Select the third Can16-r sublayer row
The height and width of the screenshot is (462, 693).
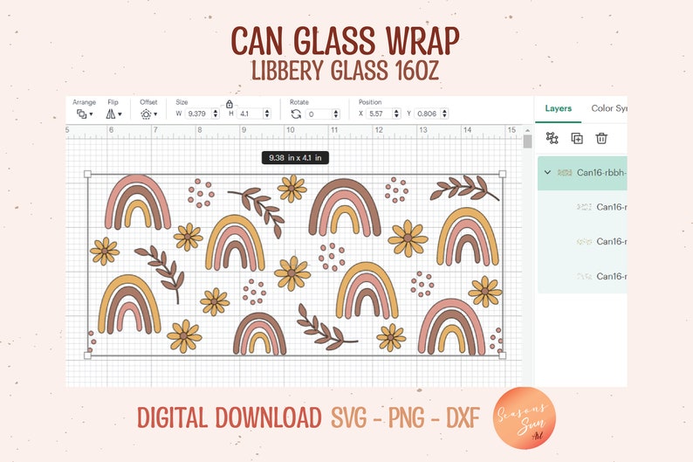click(x=582, y=276)
